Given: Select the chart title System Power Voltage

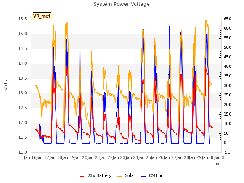Looking at the screenshot, I should tap(122, 4).
